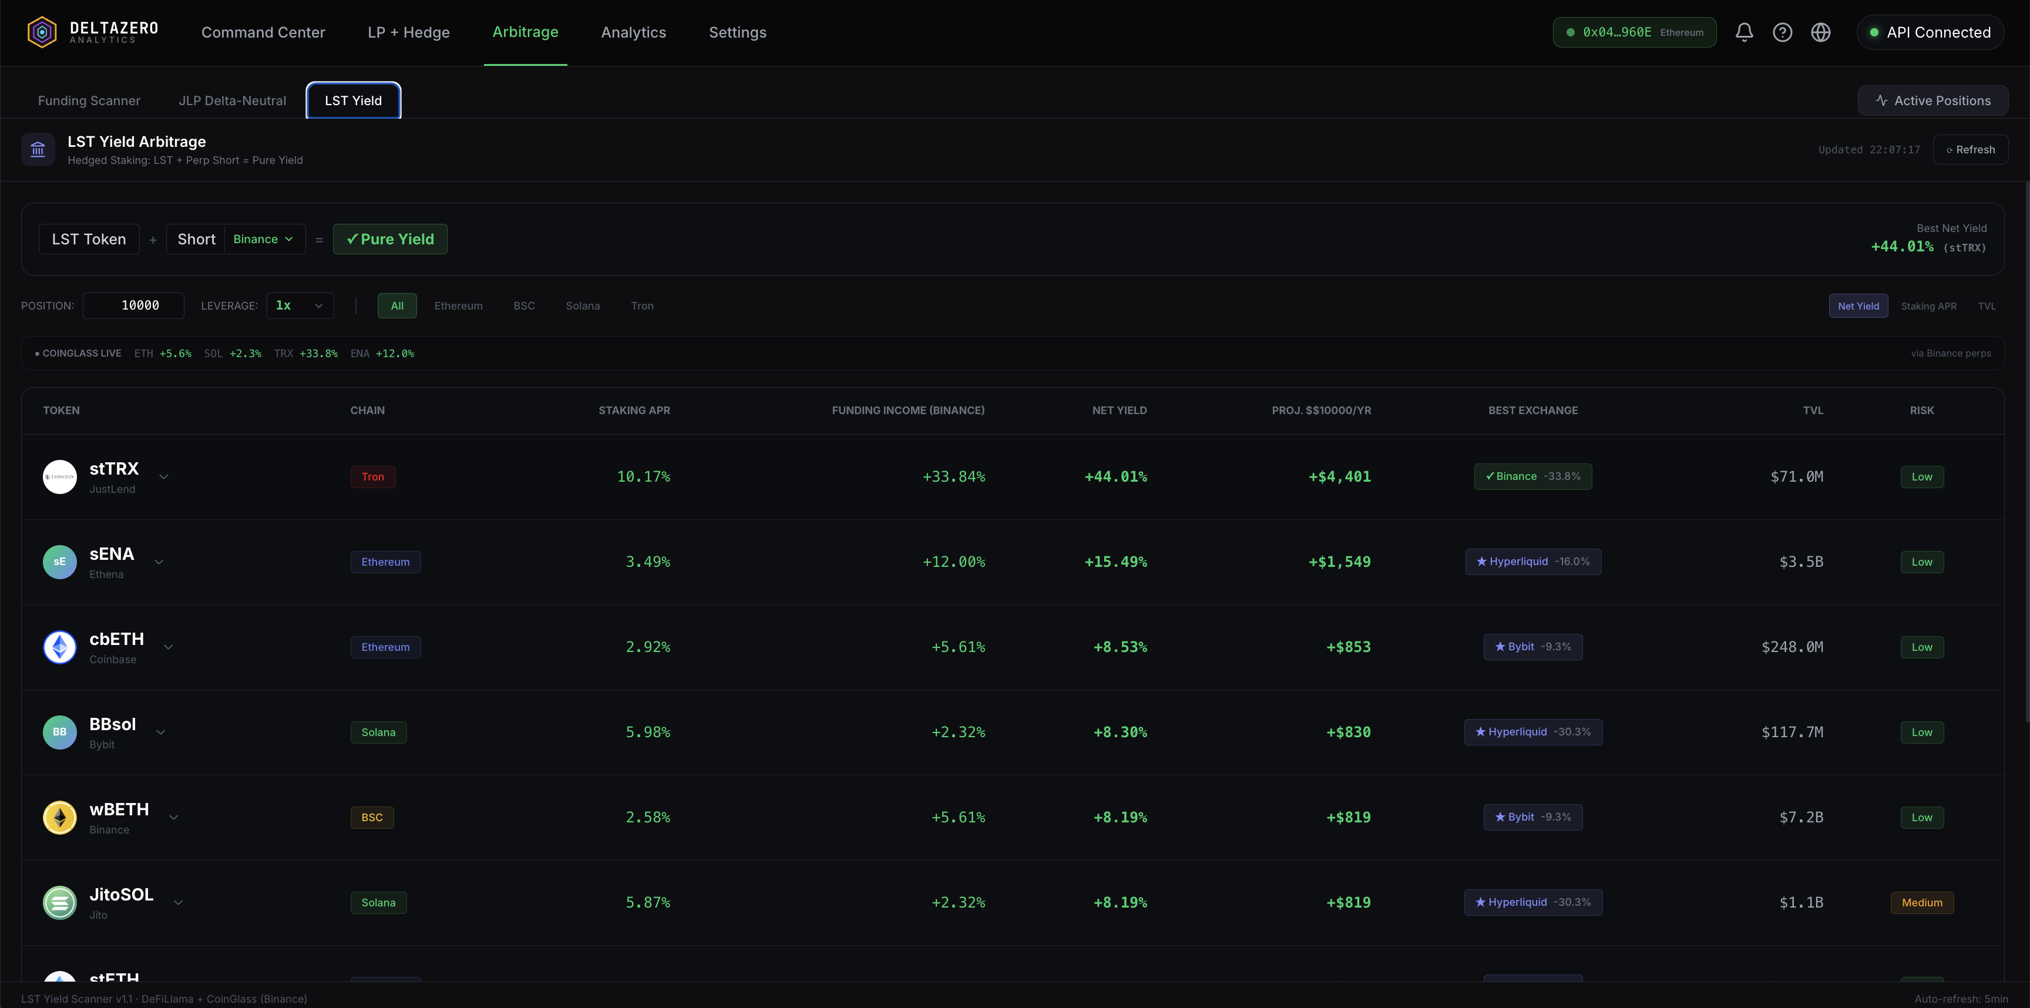Image resolution: width=2030 pixels, height=1008 pixels.
Task: Open the help question mark icon
Action: (1782, 32)
